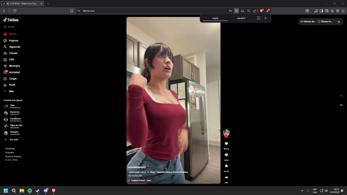347x195 pixels.
Task: Go back in browser history
Action: [4, 11]
